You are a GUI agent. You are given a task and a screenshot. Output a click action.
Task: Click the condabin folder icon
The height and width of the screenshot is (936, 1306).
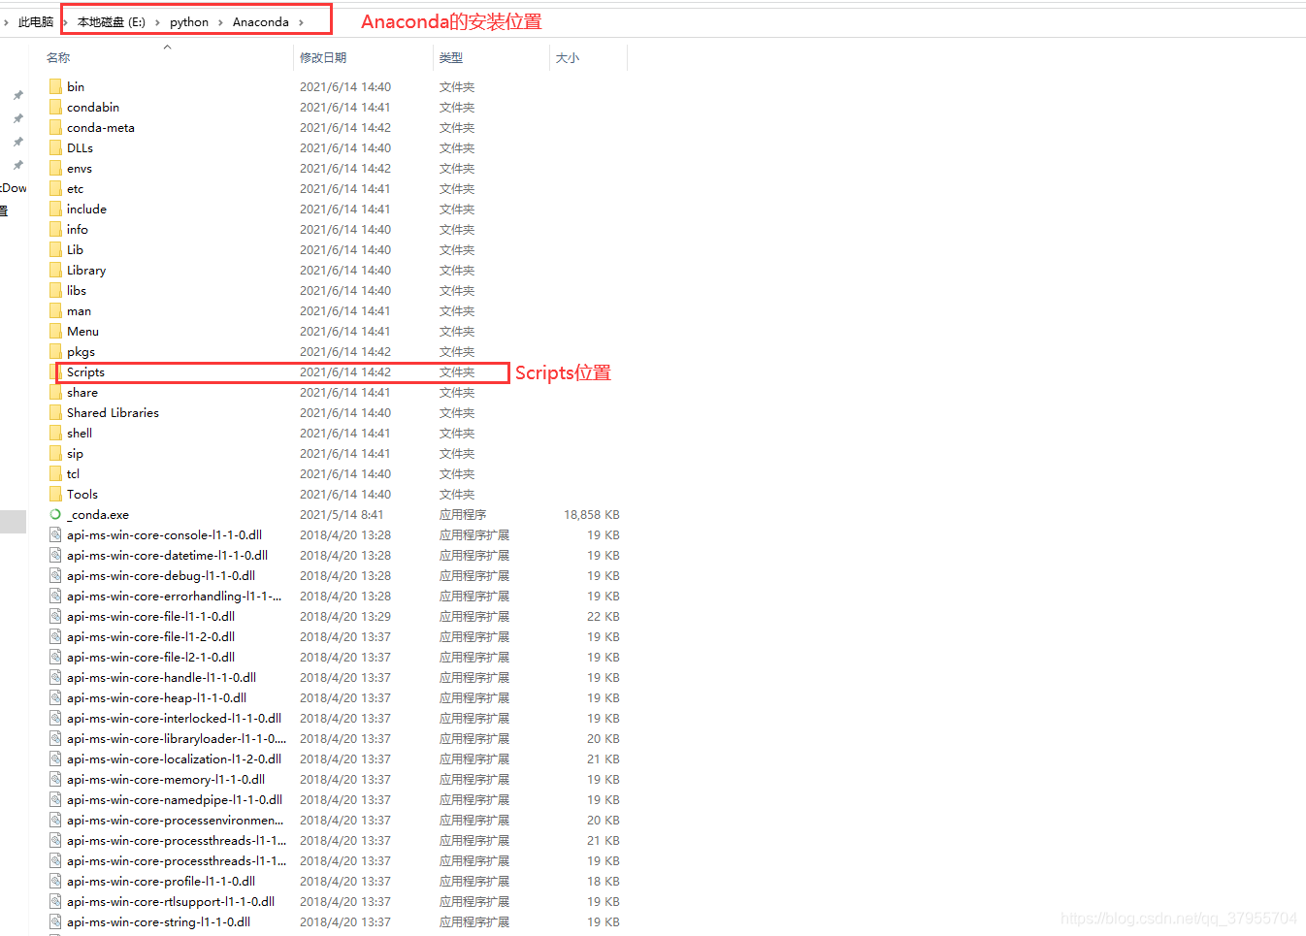click(55, 107)
